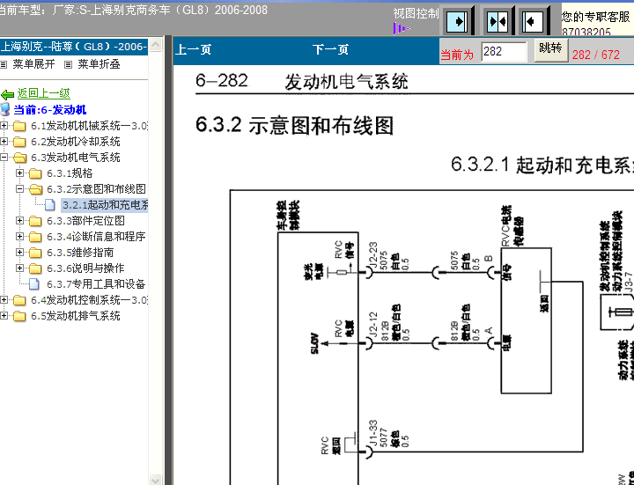Click sidebar scrollbar down arrow

155,480
